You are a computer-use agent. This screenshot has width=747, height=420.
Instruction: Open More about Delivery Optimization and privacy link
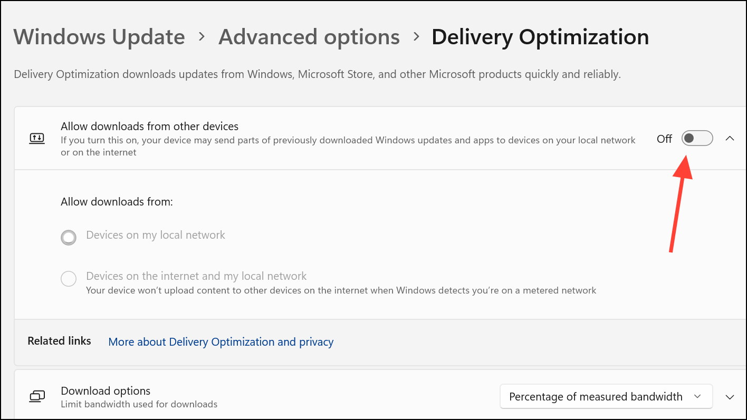(221, 342)
